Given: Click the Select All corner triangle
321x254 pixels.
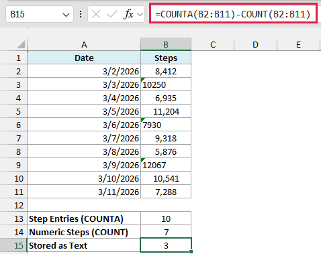Looking at the screenshot, I should [21, 44].
